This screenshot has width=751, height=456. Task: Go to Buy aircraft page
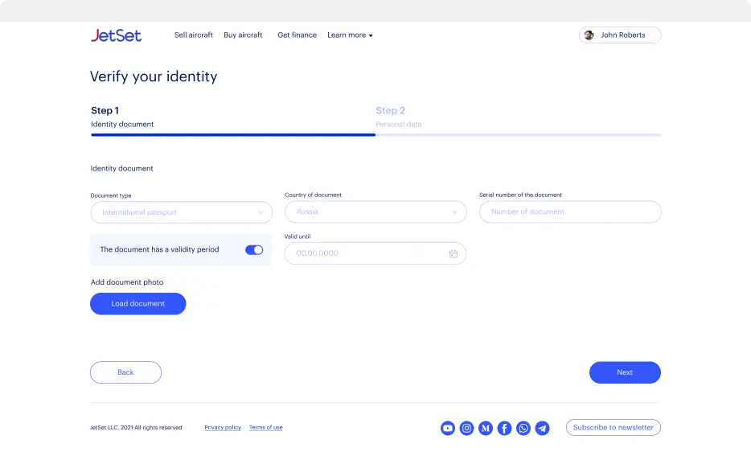coord(243,35)
